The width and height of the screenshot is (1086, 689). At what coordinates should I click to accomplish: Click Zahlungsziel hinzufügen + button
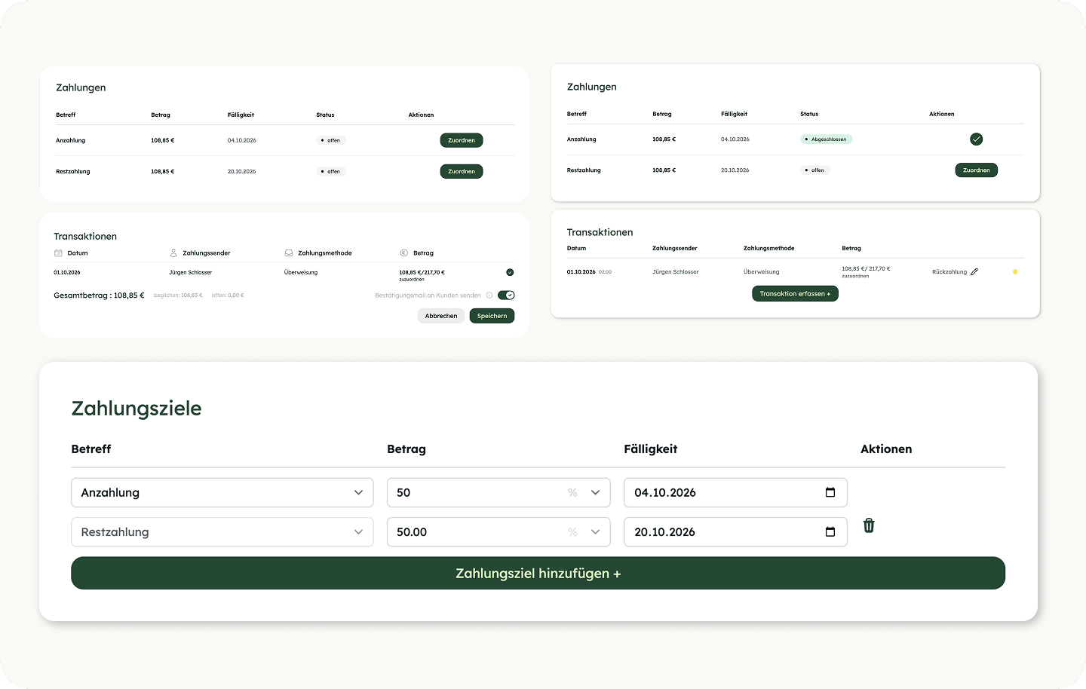[538, 574]
